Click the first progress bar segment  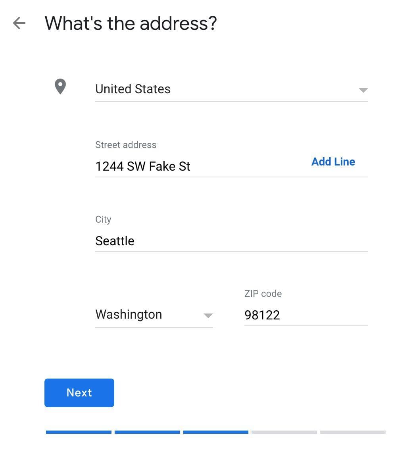pos(79,432)
